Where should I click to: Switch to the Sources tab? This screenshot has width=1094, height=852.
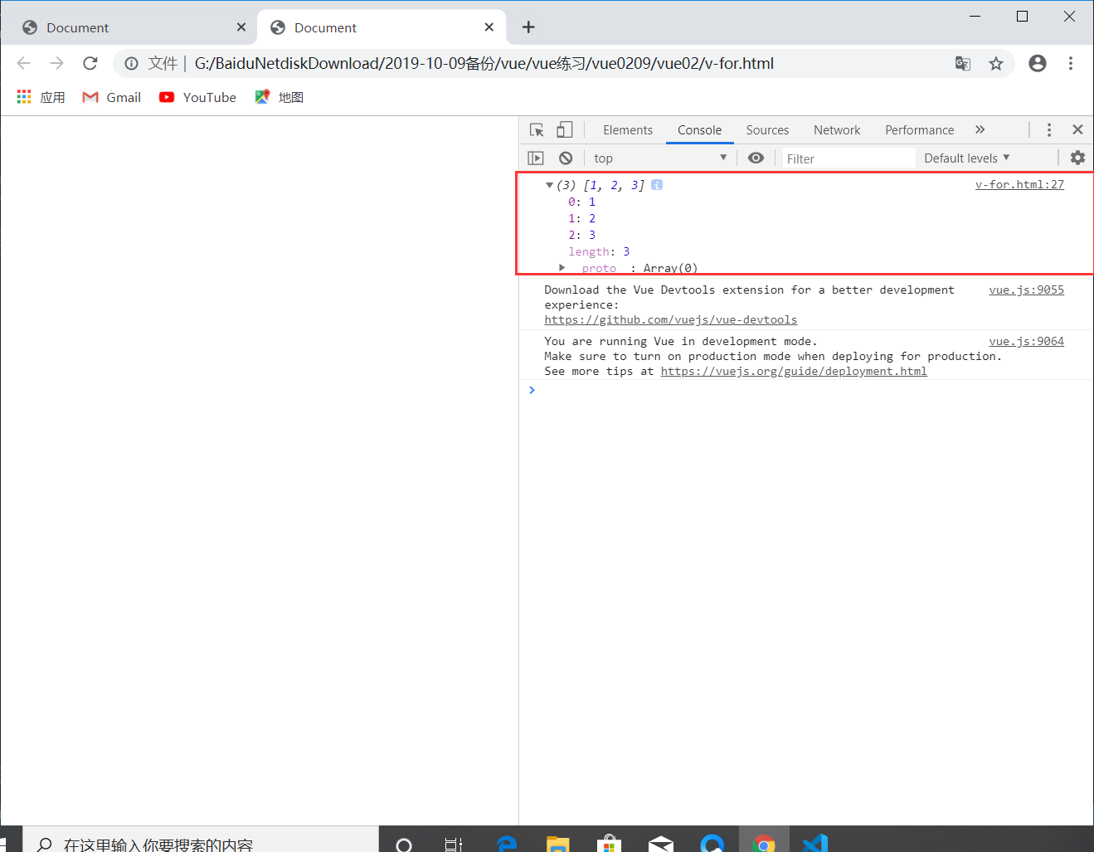767,129
